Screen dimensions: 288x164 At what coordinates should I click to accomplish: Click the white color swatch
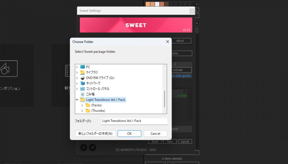pos(157,4)
